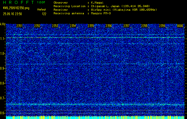187x119 pixels.
Task: Click the kHz axis unit label
Action: (x=3, y=24)
